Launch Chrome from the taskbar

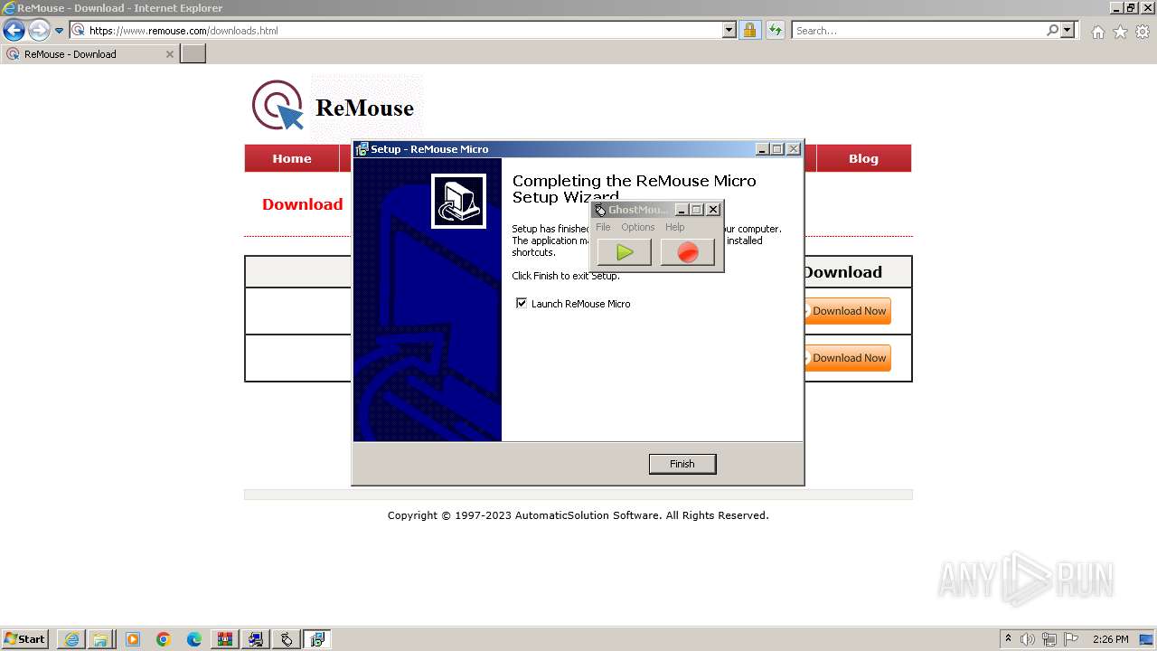[164, 639]
